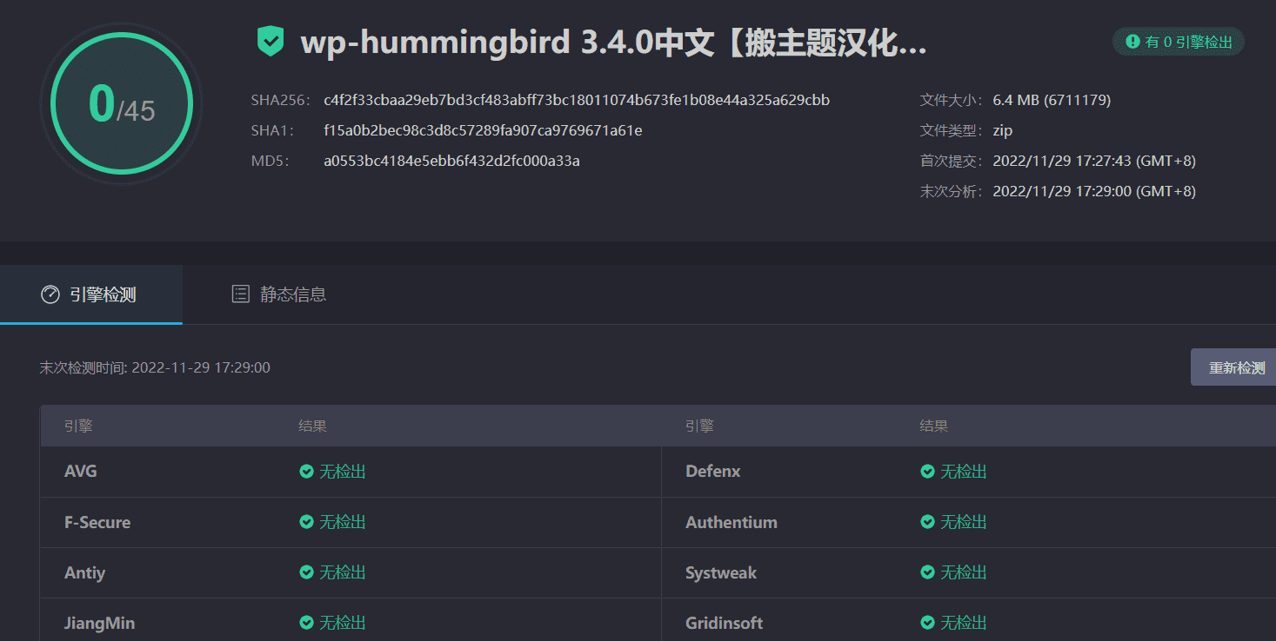Click the 无检出 result for Systweak
1276x641 pixels.
964,572
